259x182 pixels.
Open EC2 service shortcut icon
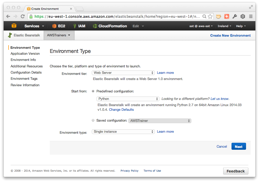(x=54, y=26)
